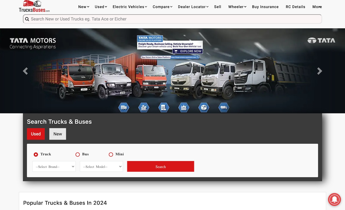The height and width of the screenshot is (210, 345).
Task: Click the minerals crystals hexagon icon
Action: coord(144,107)
